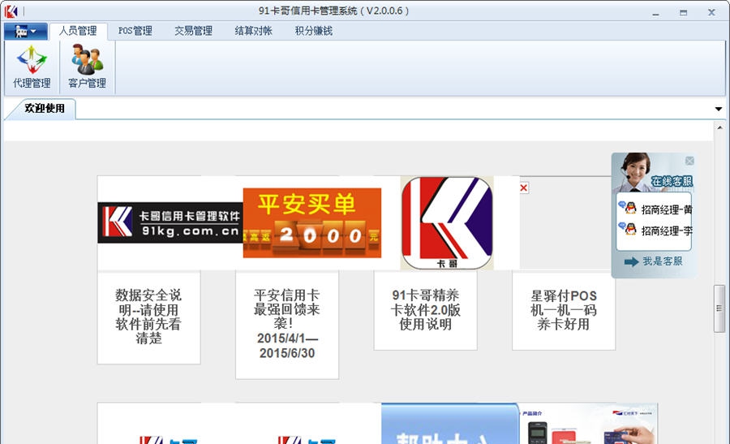This screenshot has width=730, height=444.
Task: Open 数据安全说明 article link
Action: tap(148, 317)
